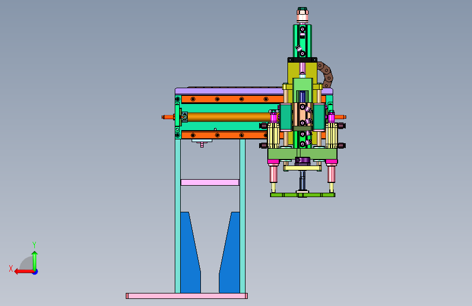Select the olive green horizontal carrier block
The width and height of the screenshot is (472, 306).
302,154
